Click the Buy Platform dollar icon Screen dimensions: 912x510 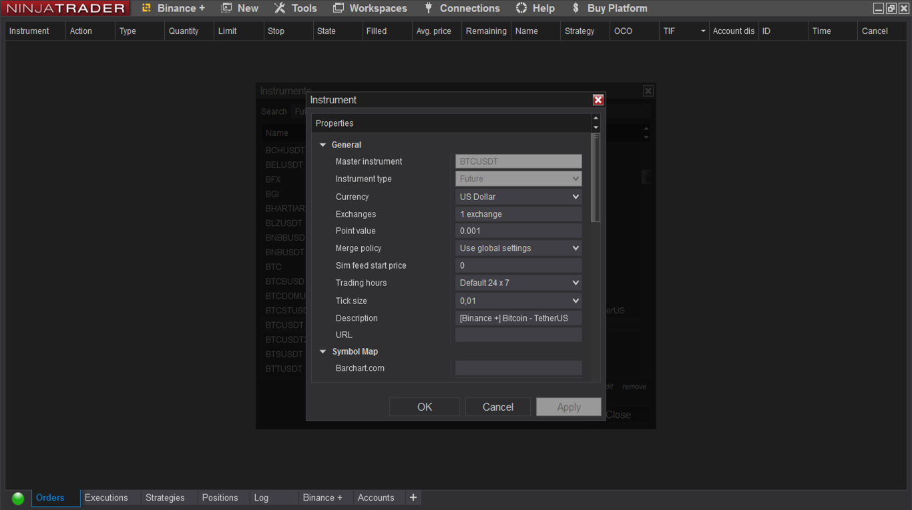click(576, 8)
